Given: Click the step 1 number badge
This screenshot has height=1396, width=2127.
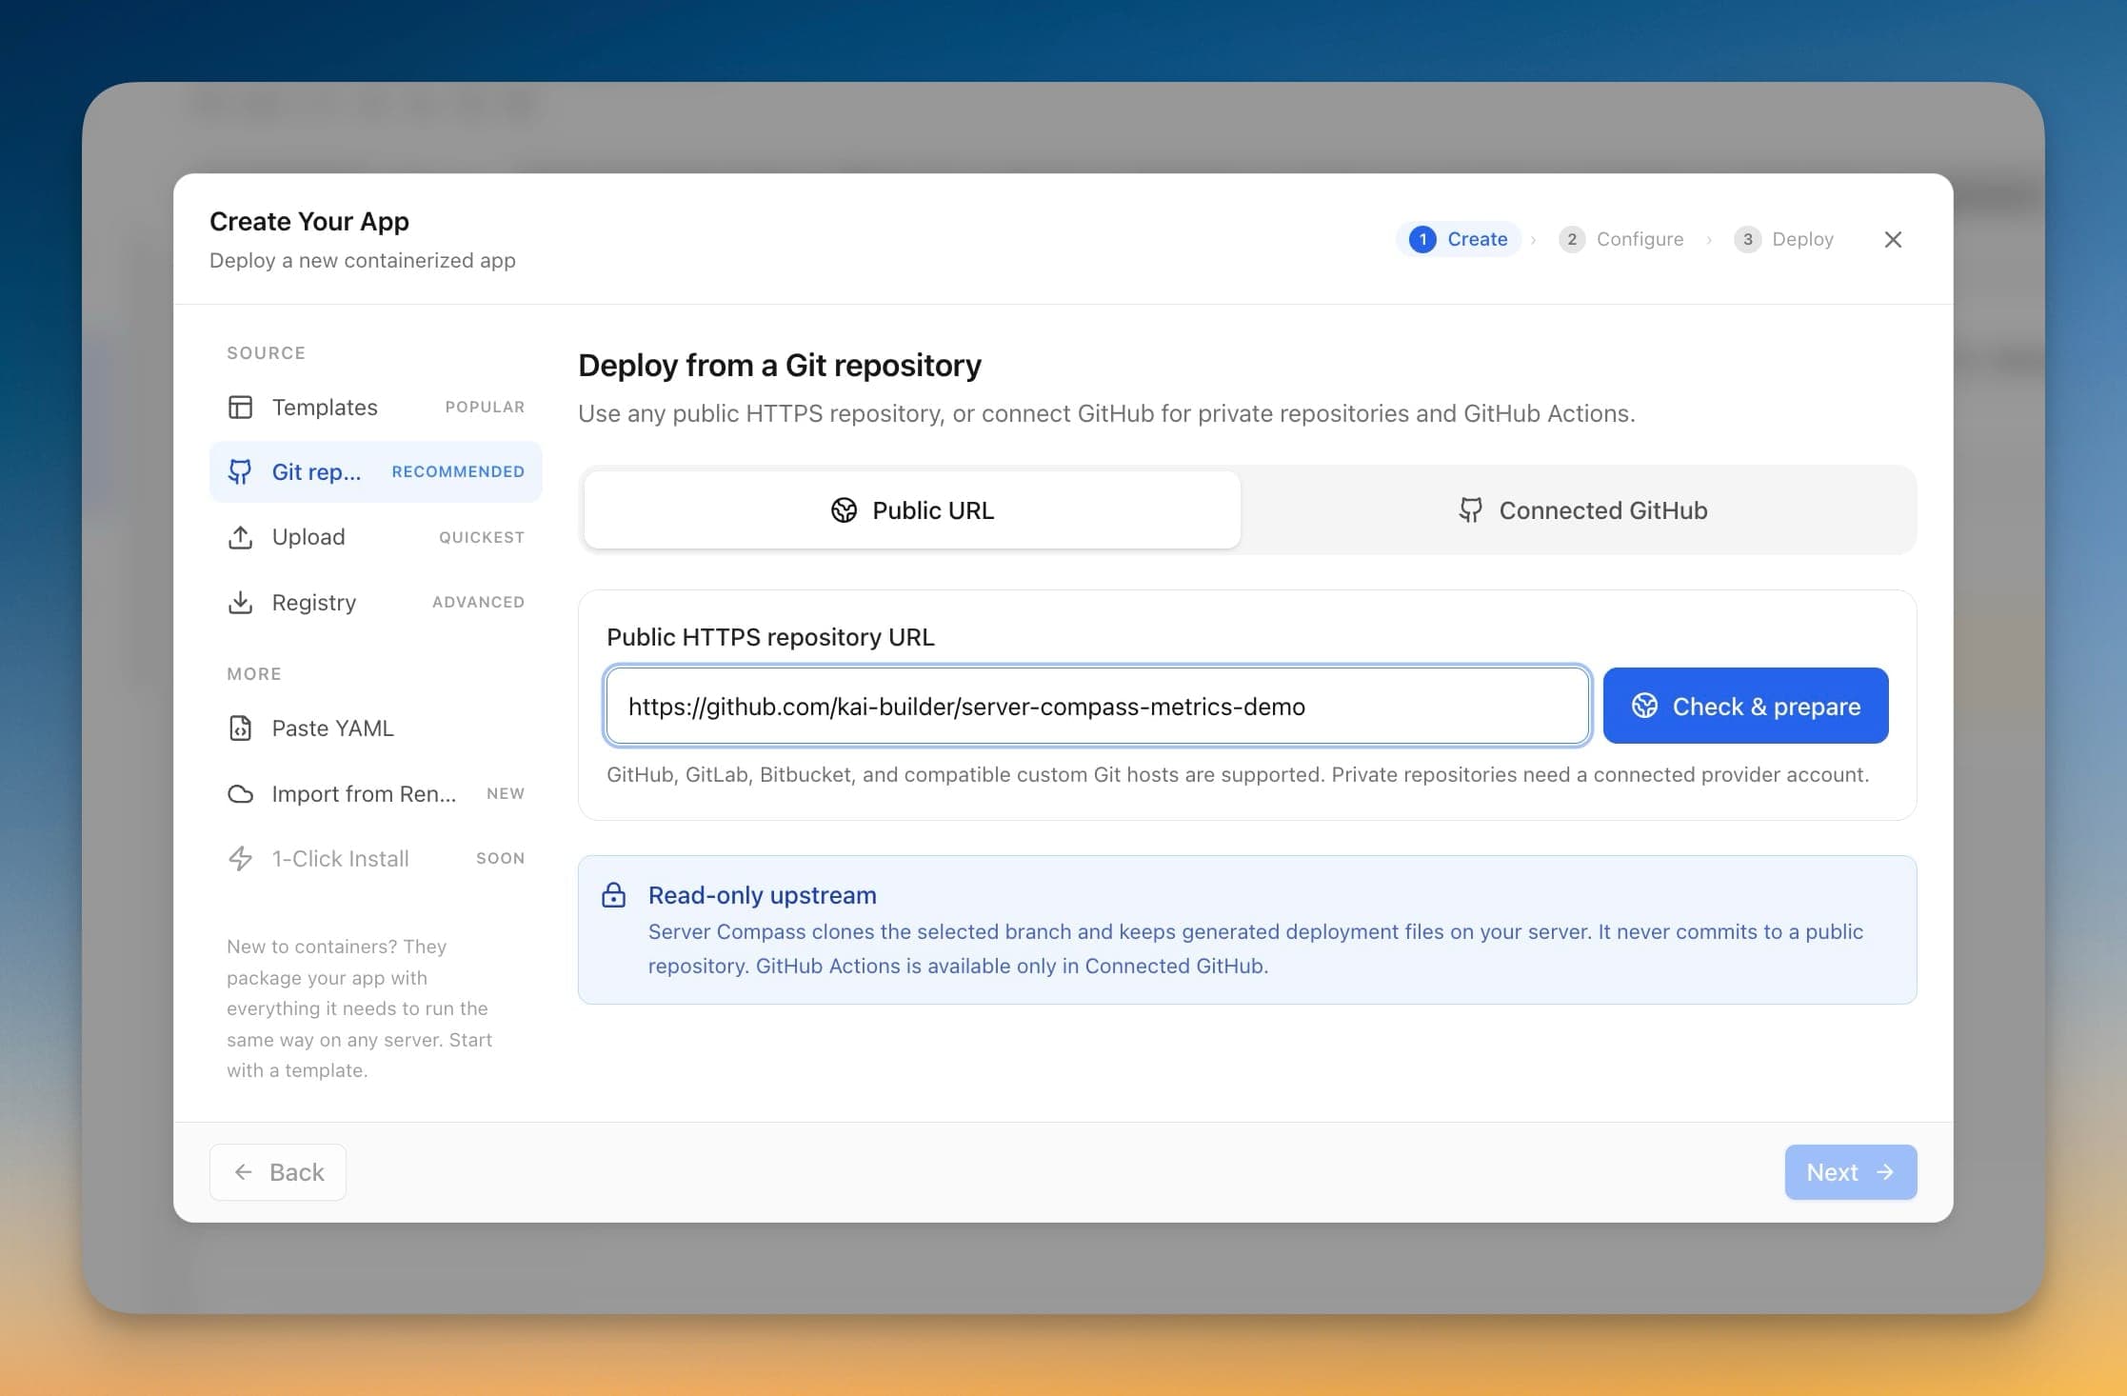Looking at the screenshot, I should (1422, 239).
